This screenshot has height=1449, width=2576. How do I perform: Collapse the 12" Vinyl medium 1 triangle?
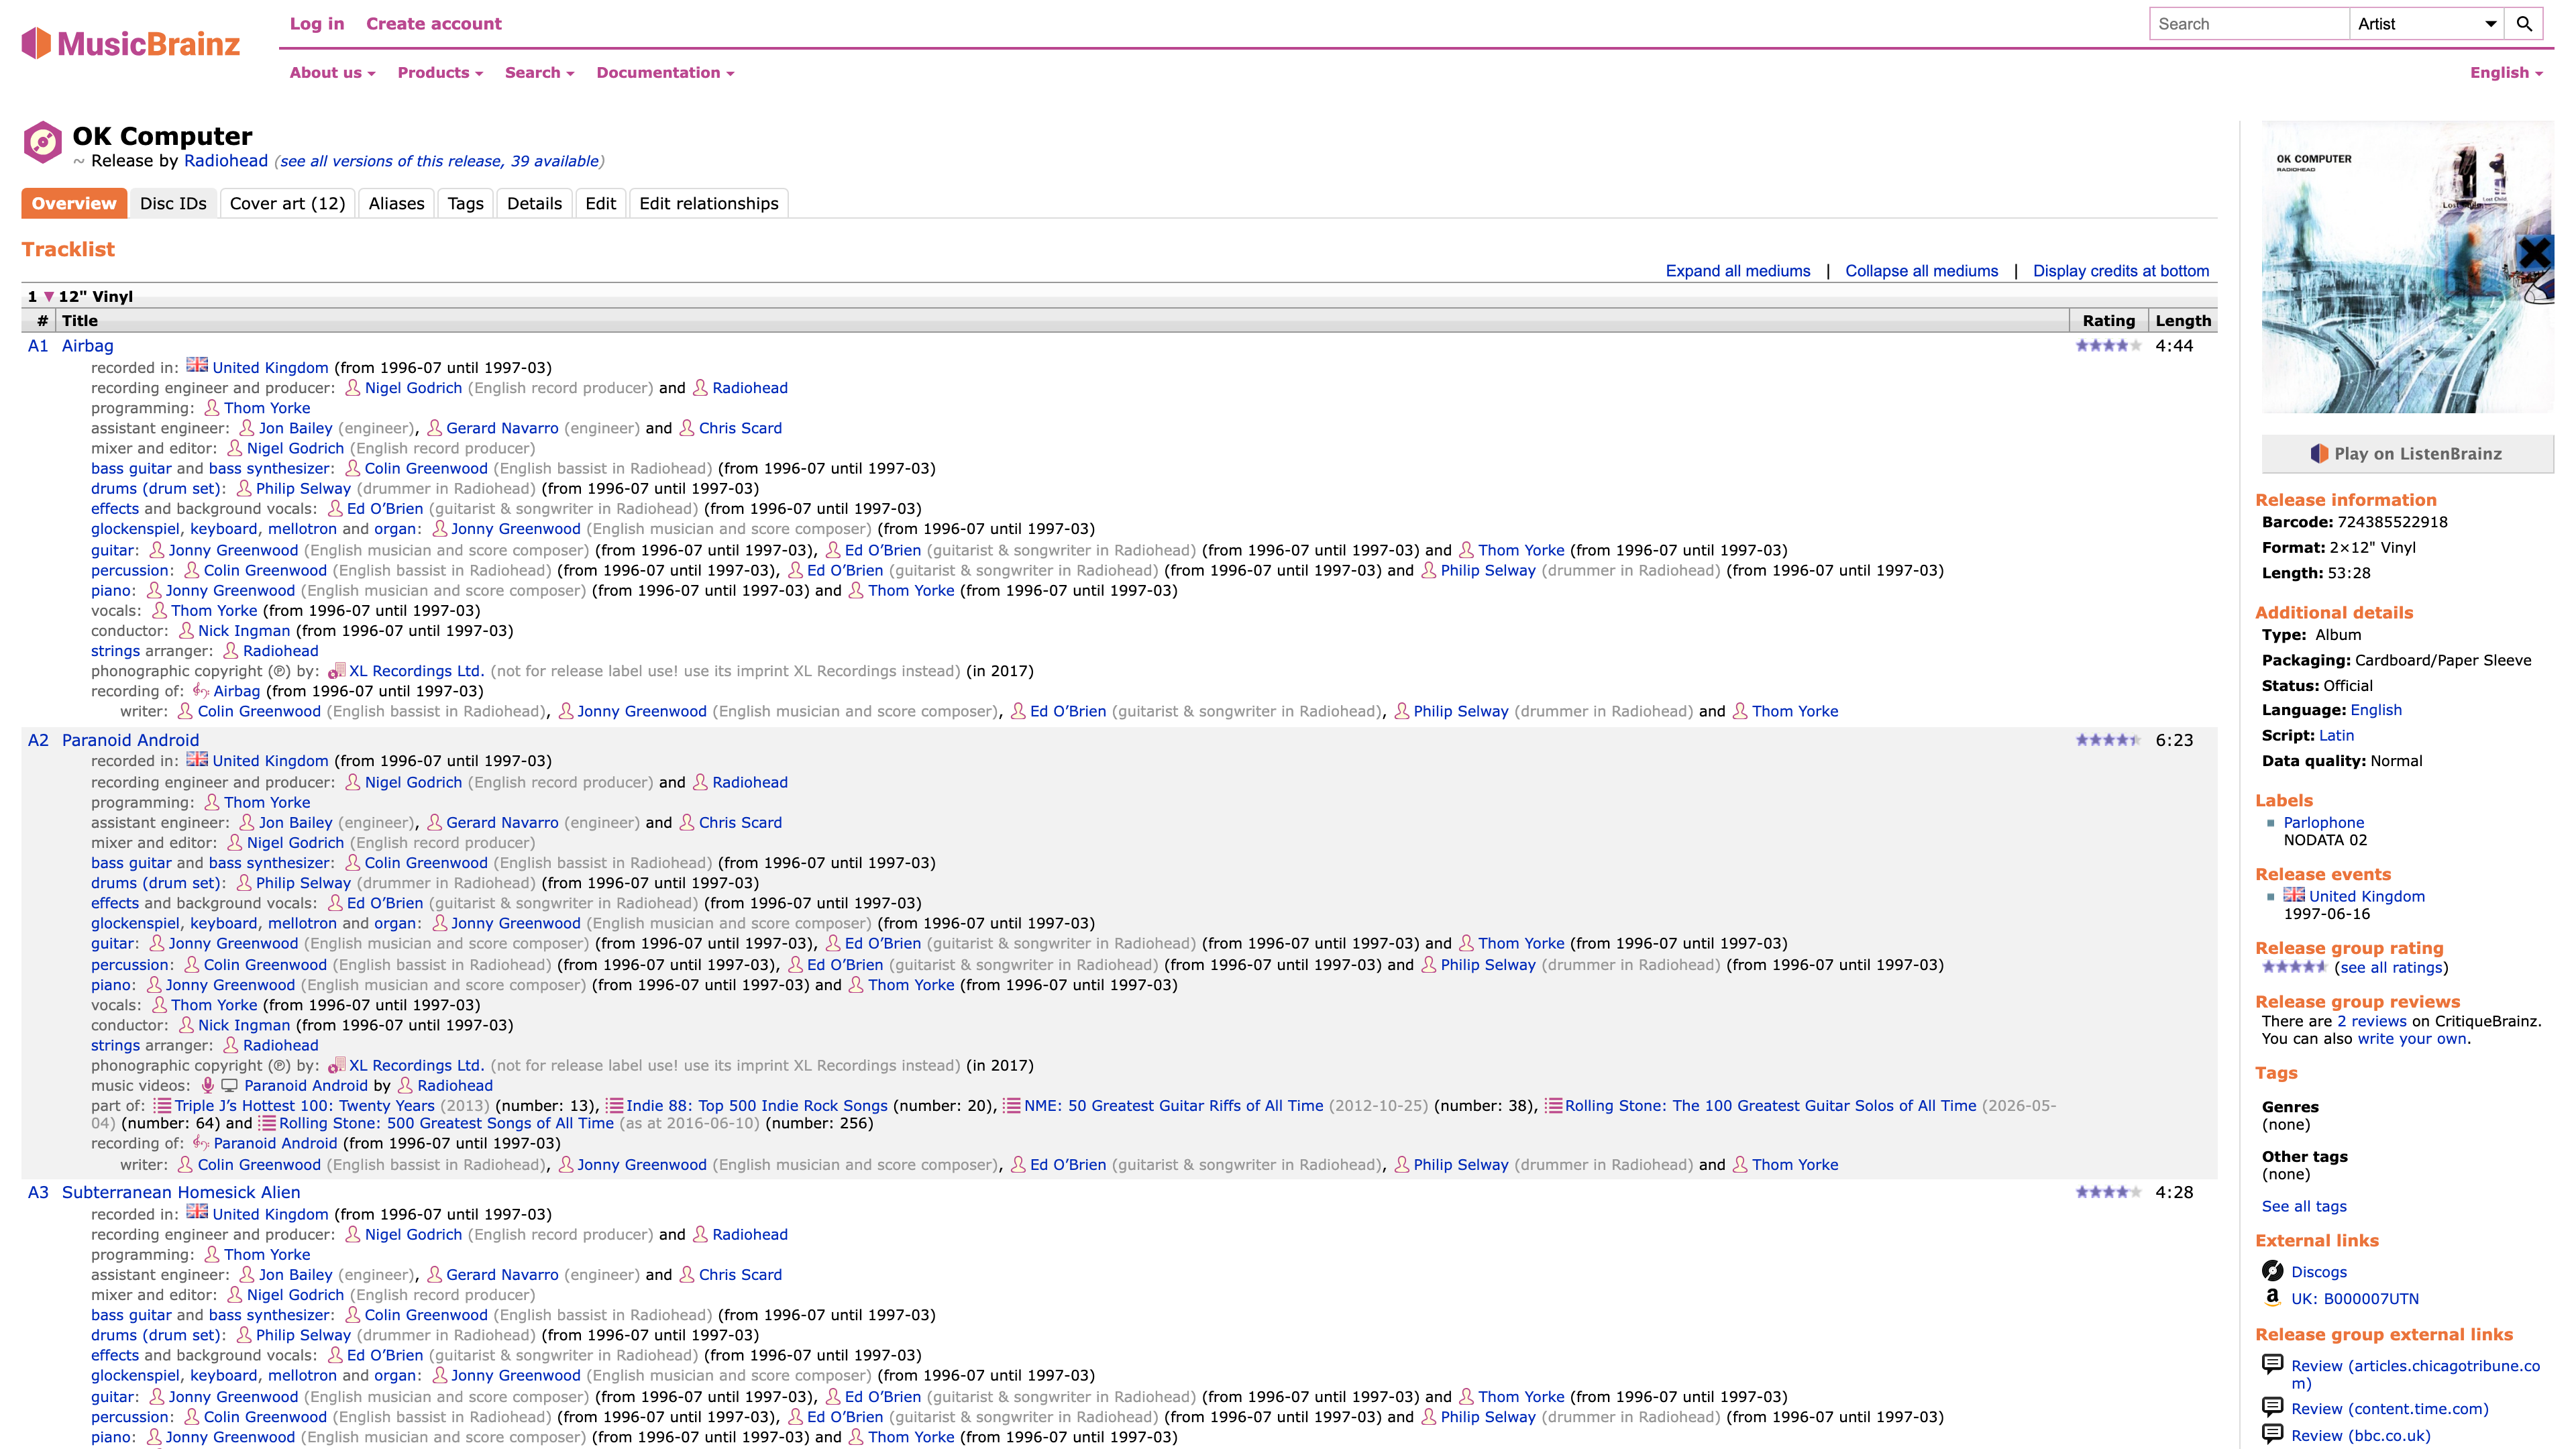click(48, 297)
